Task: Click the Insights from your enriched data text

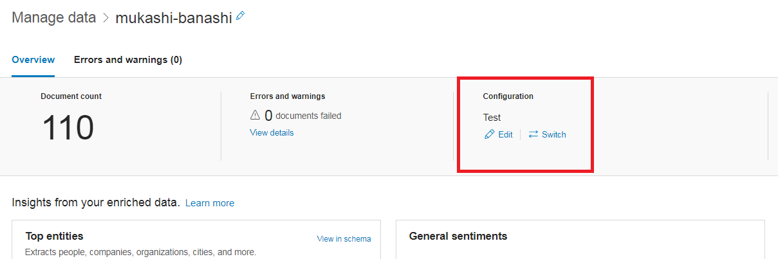Action: [x=95, y=203]
